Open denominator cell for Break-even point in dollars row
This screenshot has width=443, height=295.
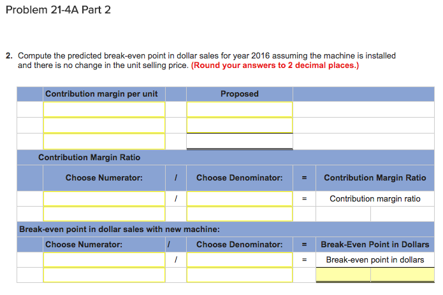click(x=240, y=260)
